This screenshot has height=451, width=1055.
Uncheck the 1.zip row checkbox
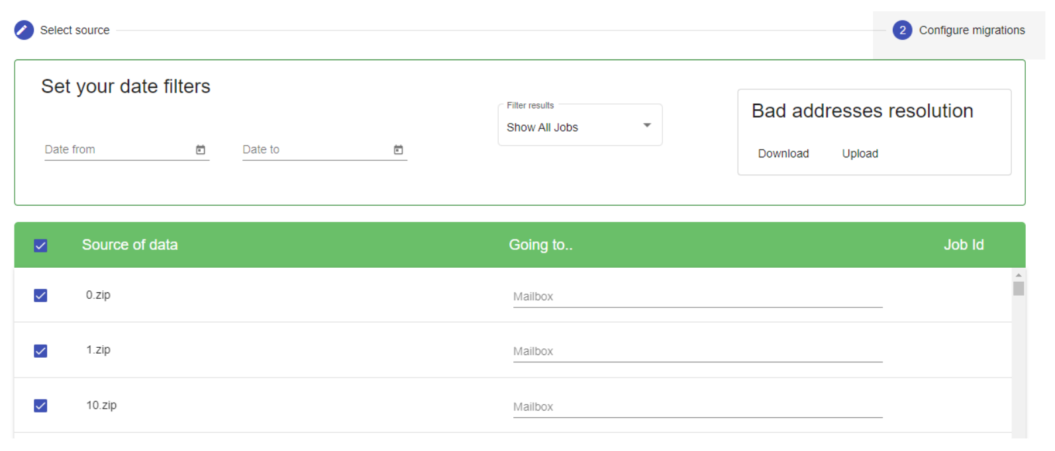pos(40,350)
